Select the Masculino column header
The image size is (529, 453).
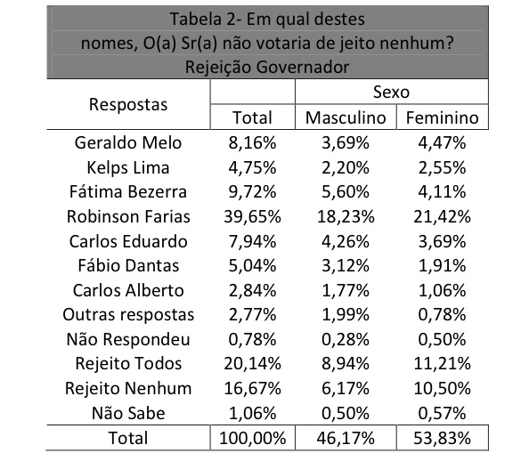[x=346, y=118]
